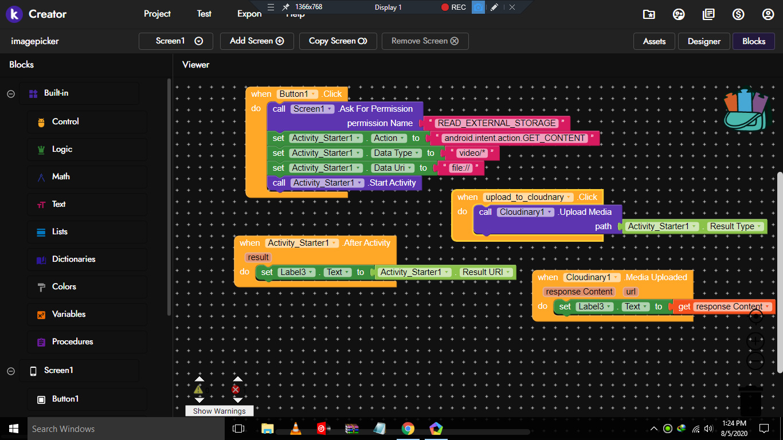
Task: Collapse the Screen1 component tree
Action: [x=11, y=371]
